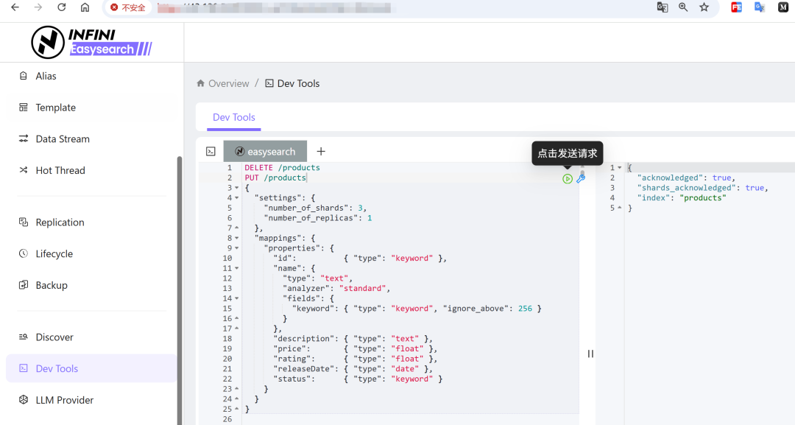Screen dimensions: 795x425
Task: Click the Template sidebar icon
Action: click(x=24, y=107)
